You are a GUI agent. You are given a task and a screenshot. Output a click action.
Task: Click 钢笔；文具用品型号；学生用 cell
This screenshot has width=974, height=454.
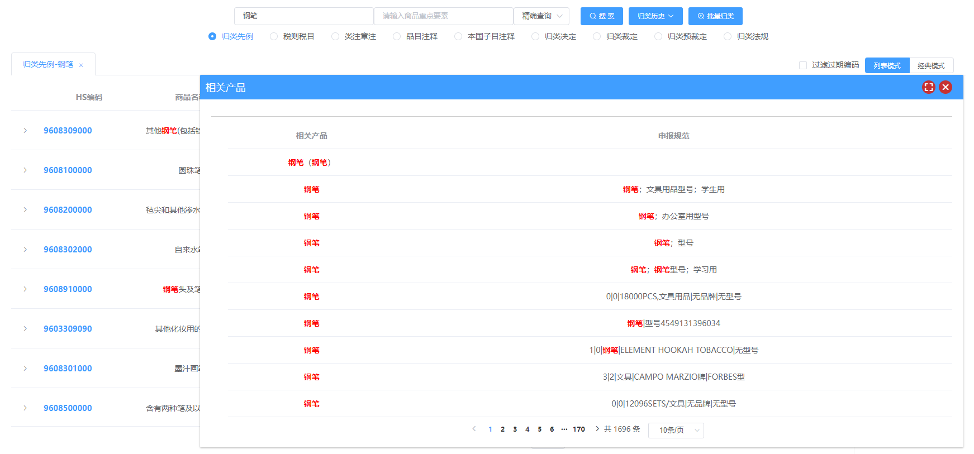673,189
